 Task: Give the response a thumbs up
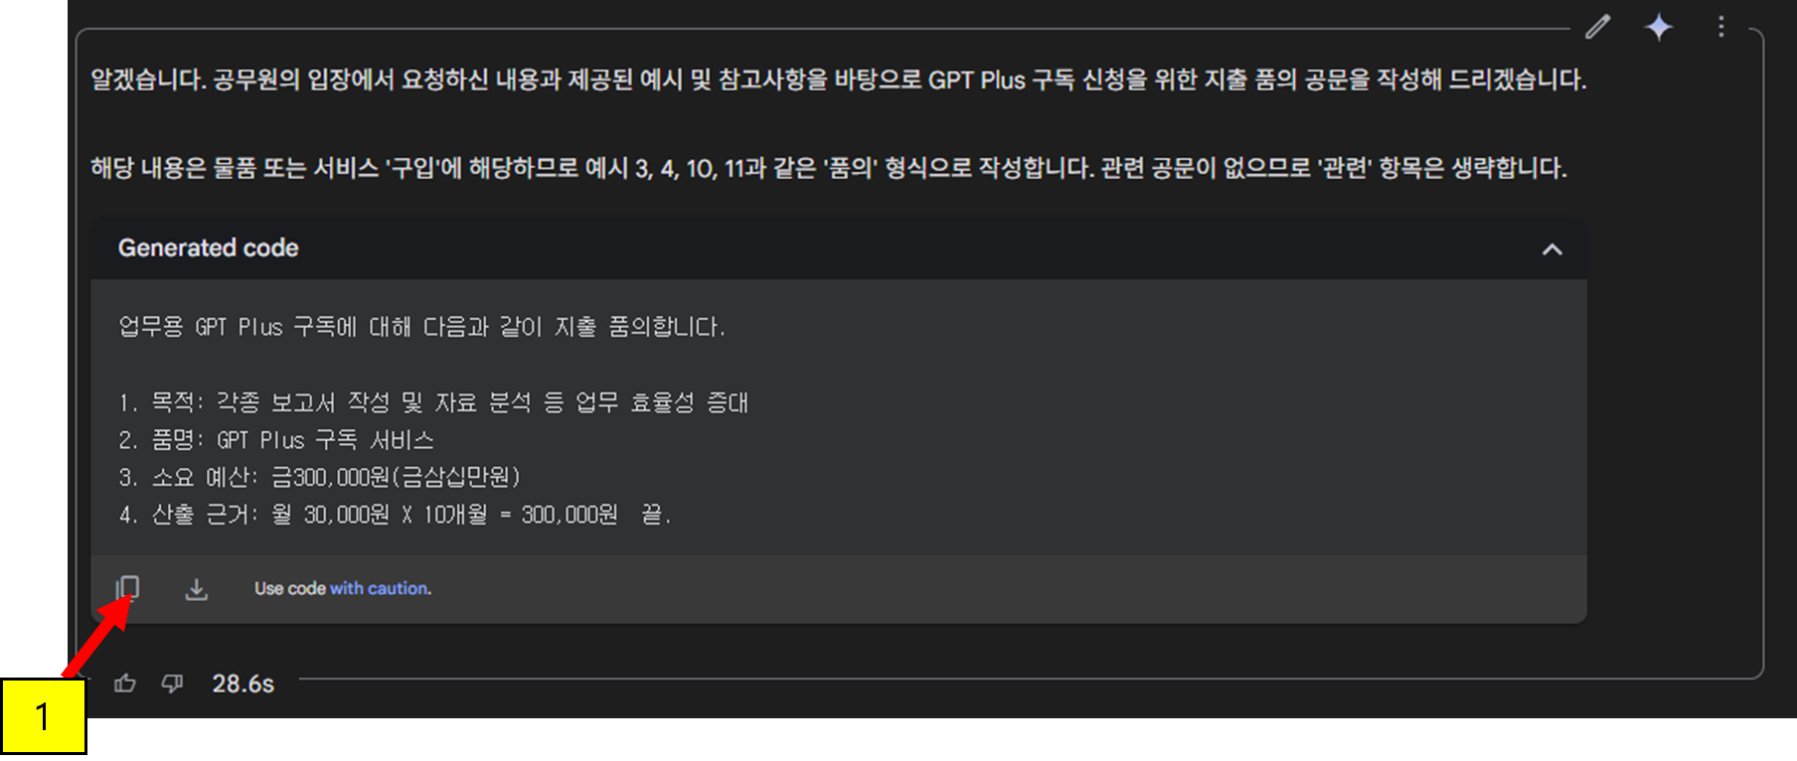pyautogui.click(x=125, y=684)
